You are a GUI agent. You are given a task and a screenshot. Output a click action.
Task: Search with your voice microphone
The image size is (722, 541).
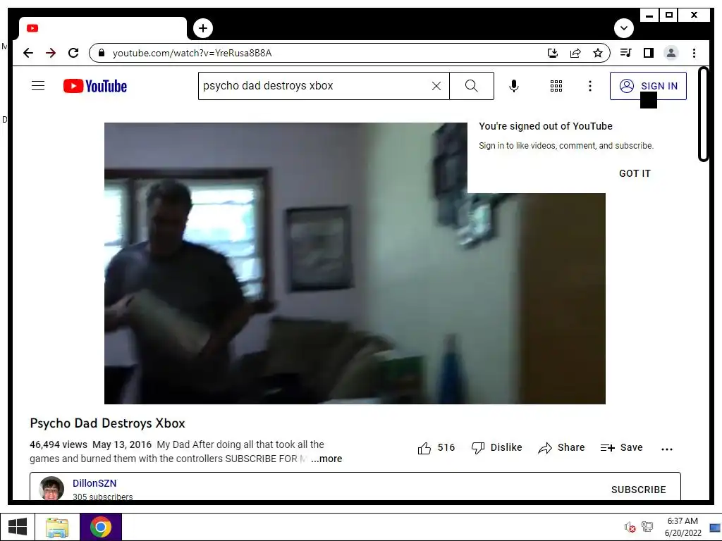(x=514, y=85)
